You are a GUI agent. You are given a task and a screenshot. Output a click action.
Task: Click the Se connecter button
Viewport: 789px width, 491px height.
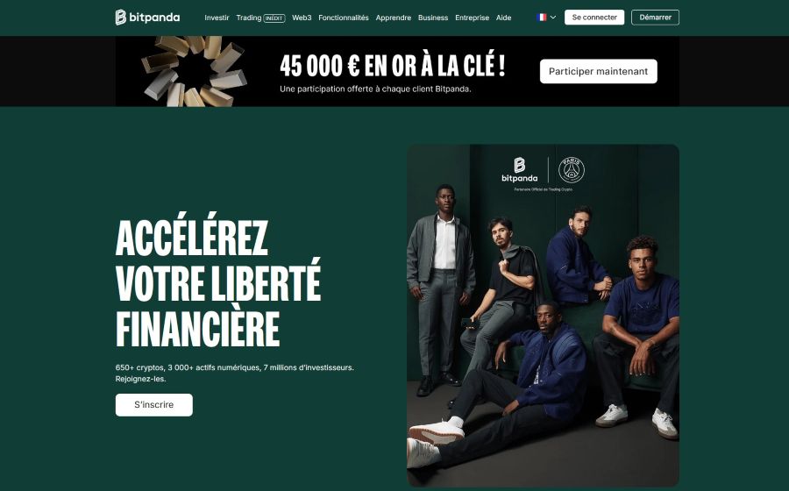[594, 18]
